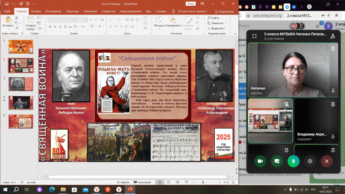Open the Заменить dropdown arrow
345x194 pixels.
coord(227,23)
